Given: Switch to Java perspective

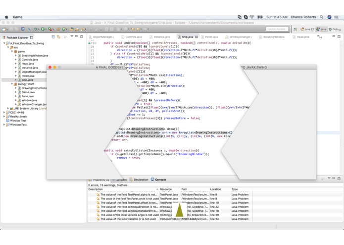Looking at the screenshot, I should click(x=321, y=29).
